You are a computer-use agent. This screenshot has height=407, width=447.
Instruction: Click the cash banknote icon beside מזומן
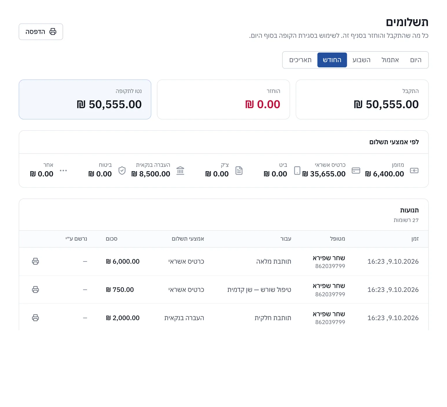[414, 170]
